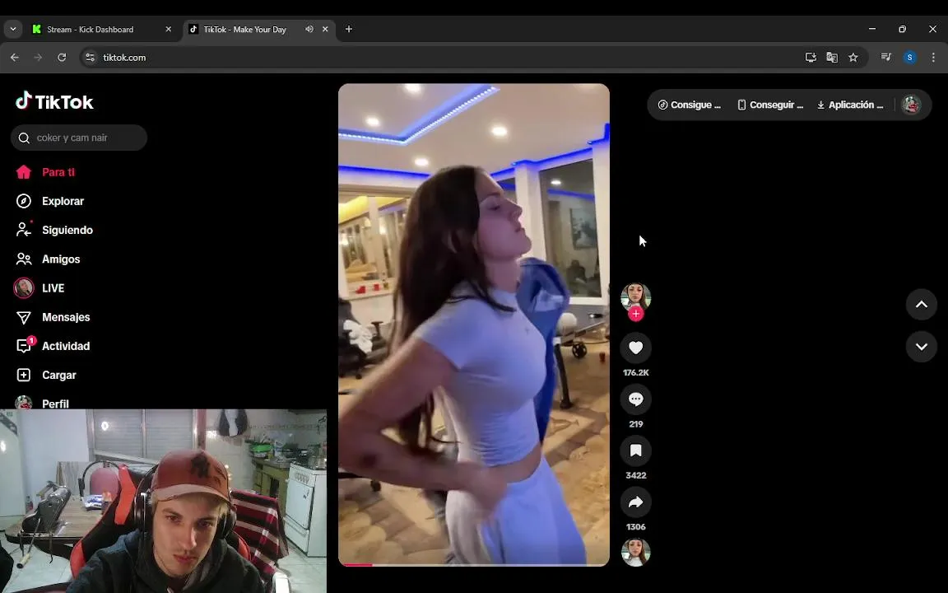Click the Actividad chat bubble icon

[24, 346]
